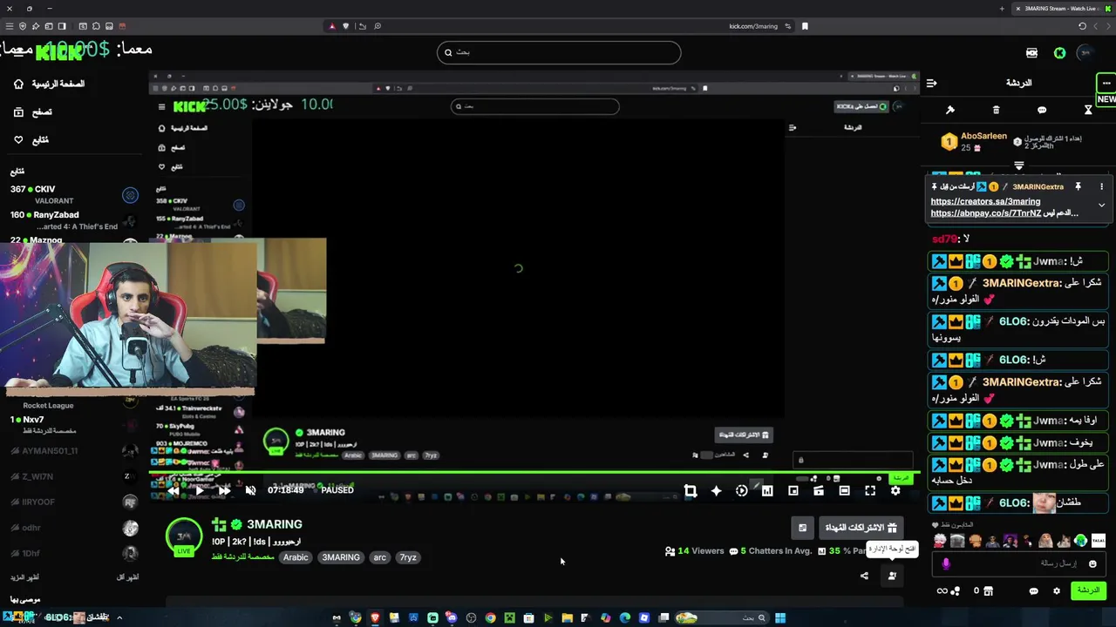Click the sparkle icon on player controls

pos(716,491)
